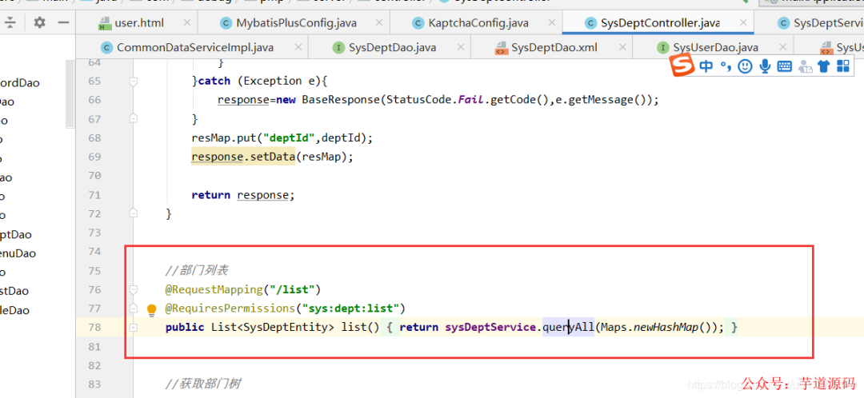The image size is (864, 398).
Task: Open the Sogou skin shirt icon
Action: click(x=824, y=66)
